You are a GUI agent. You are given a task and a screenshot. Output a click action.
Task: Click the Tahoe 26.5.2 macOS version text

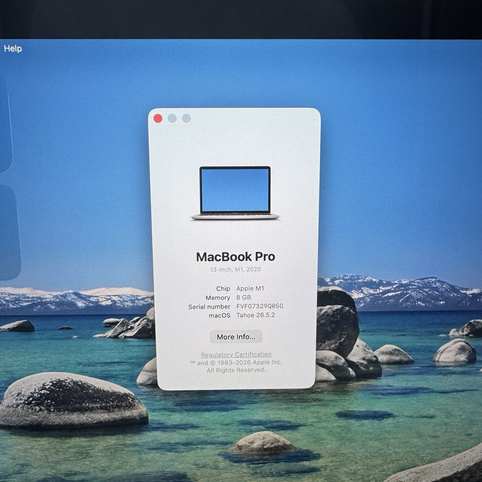click(x=255, y=315)
